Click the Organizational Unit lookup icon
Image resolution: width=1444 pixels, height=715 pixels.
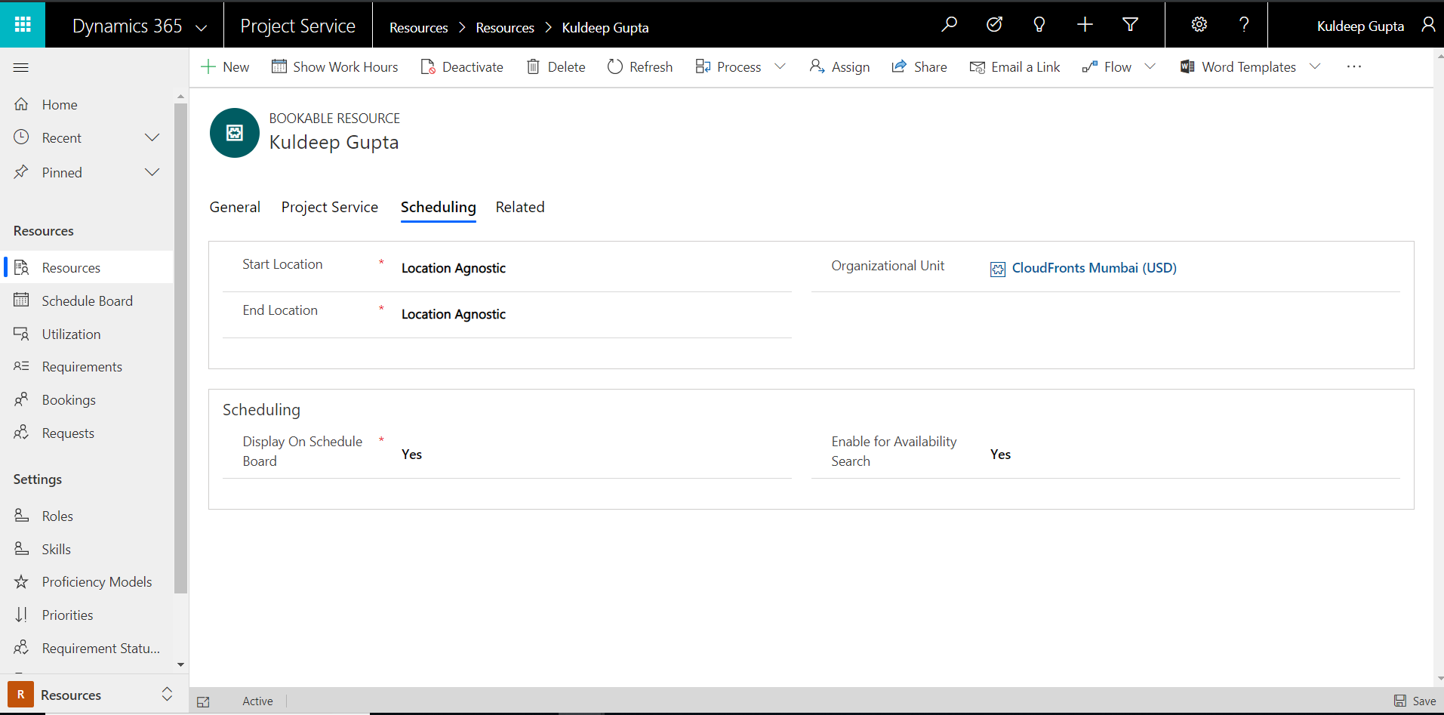(x=998, y=270)
